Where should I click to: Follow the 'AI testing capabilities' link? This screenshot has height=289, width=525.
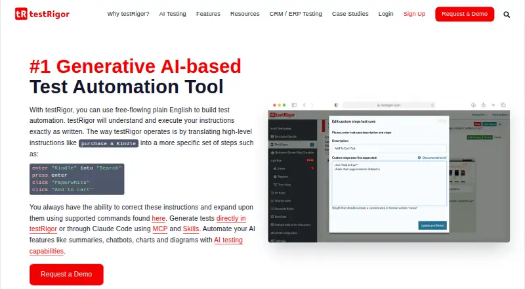click(x=228, y=240)
